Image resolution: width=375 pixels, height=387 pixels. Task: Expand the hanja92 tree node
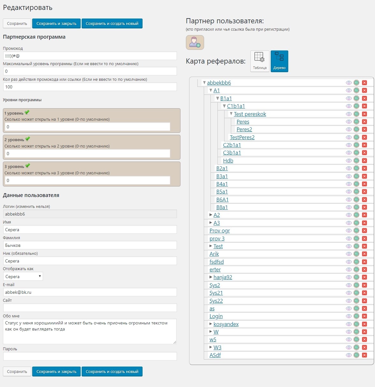coord(211,277)
